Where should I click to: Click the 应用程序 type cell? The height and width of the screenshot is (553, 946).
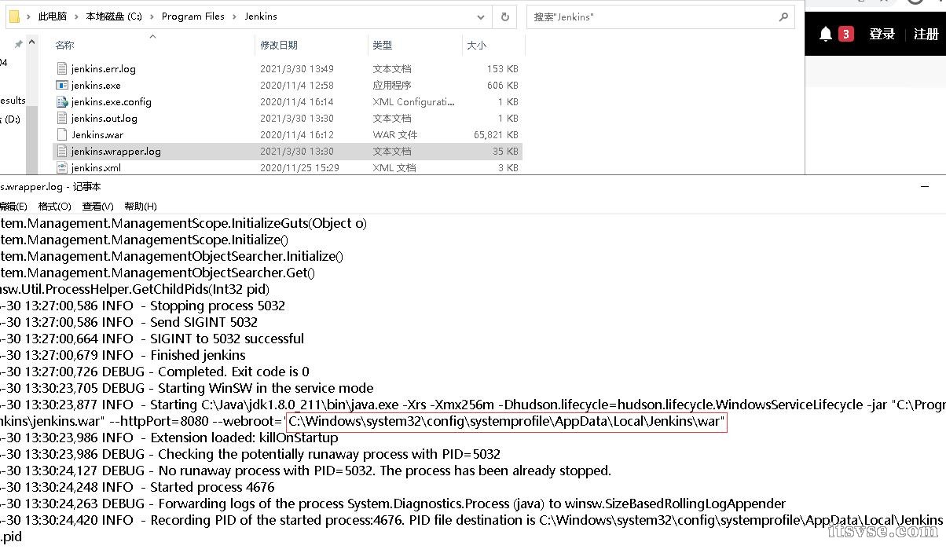(x=392, y=85)
